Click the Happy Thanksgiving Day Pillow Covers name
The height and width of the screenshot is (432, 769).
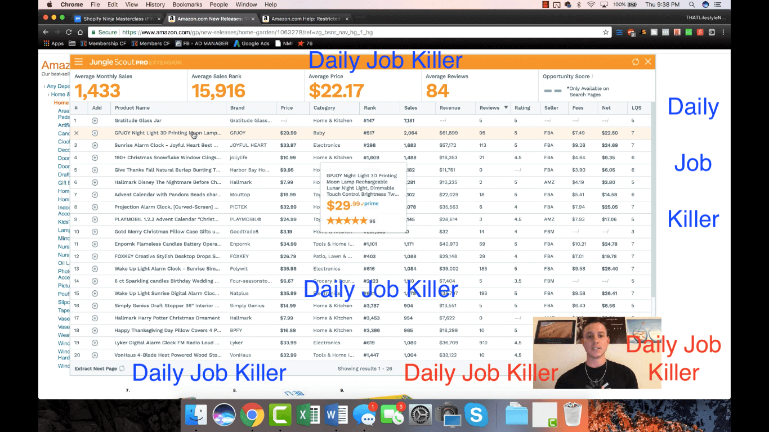click(x=167, y=330)
